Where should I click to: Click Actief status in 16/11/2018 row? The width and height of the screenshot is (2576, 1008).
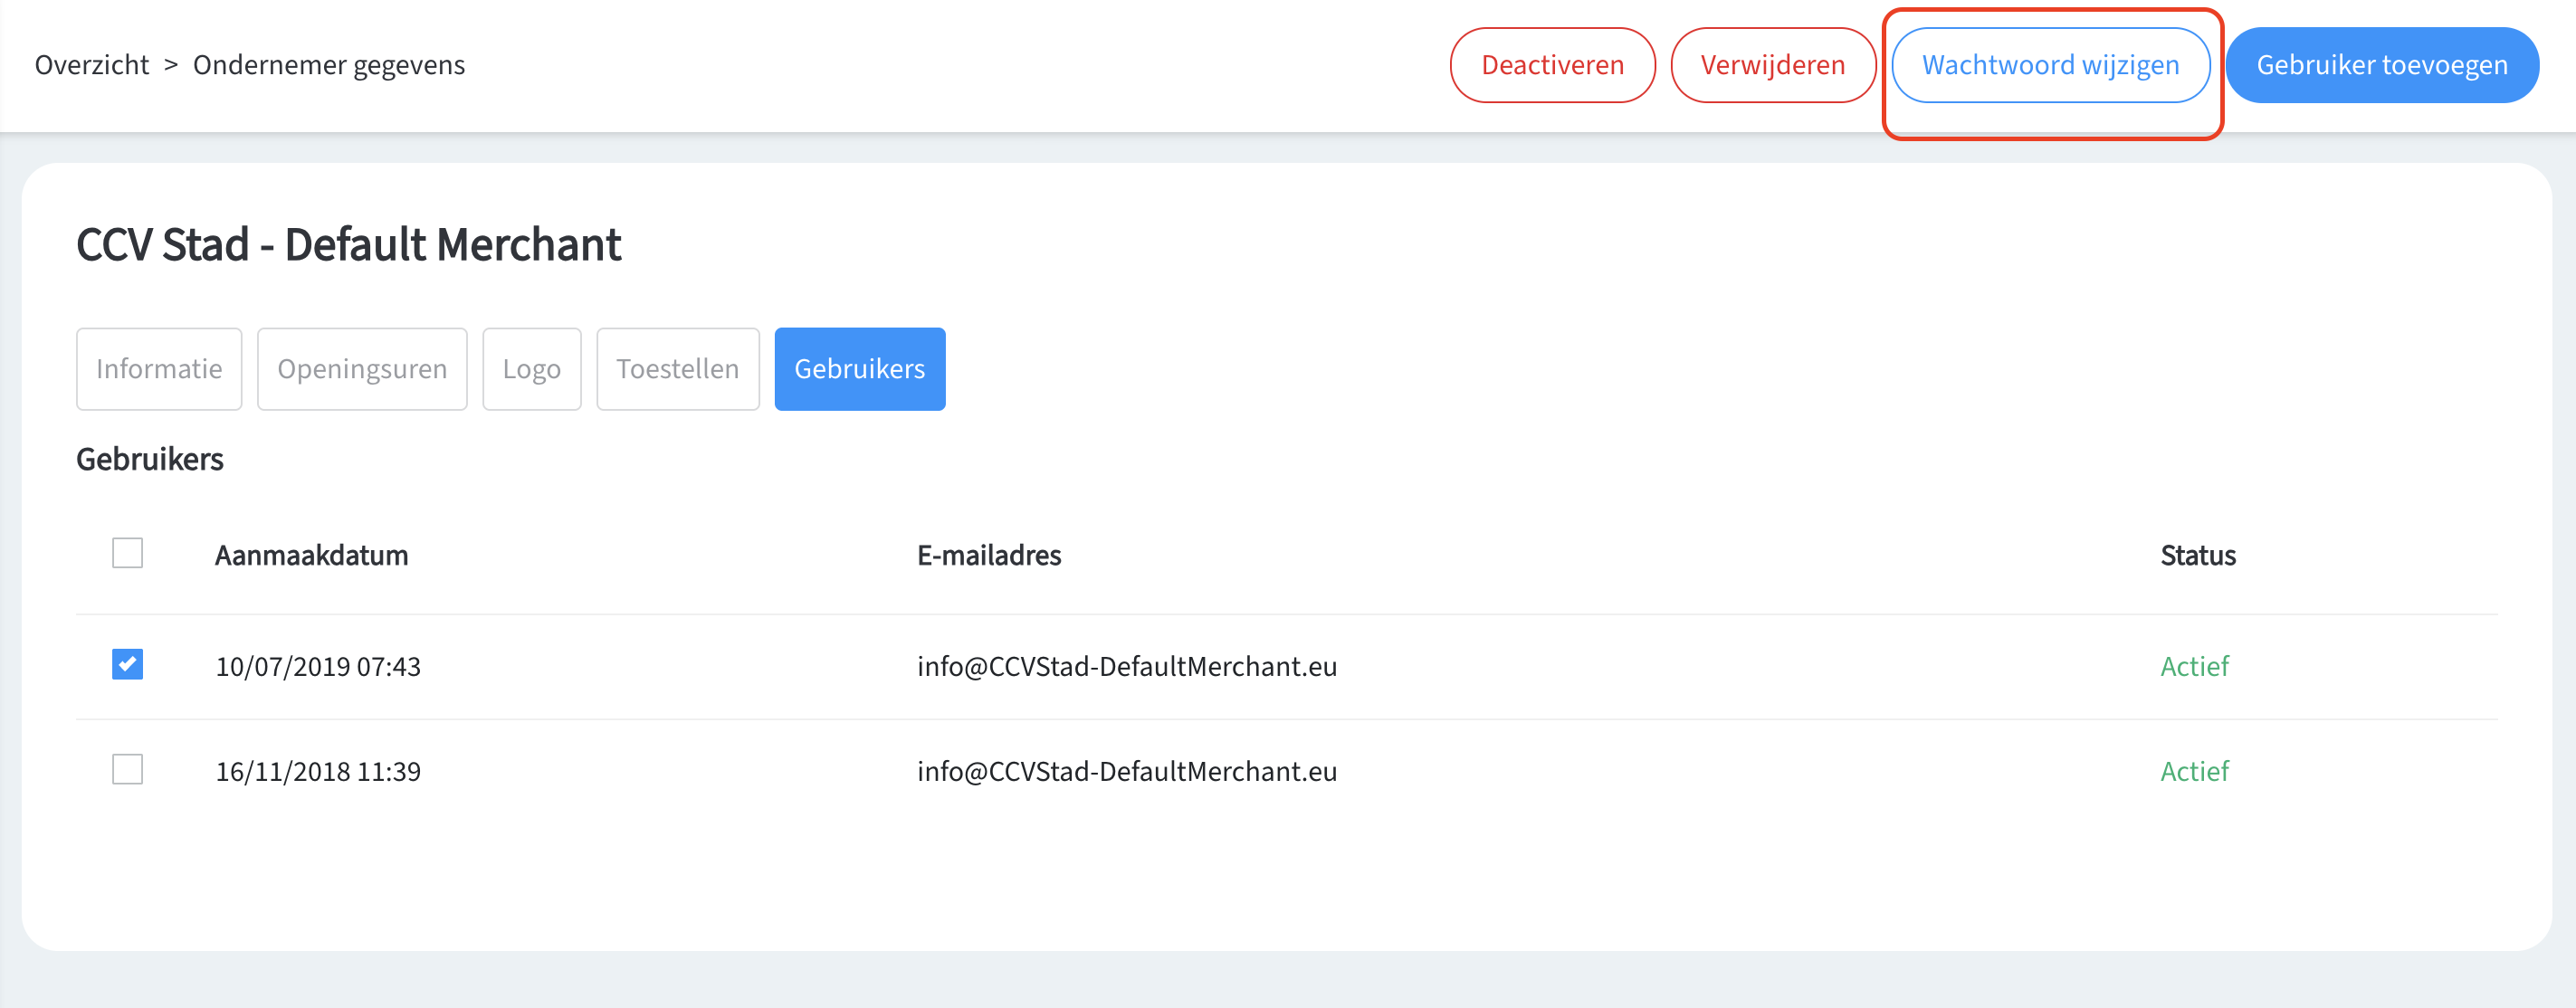tap(2194, 771)
